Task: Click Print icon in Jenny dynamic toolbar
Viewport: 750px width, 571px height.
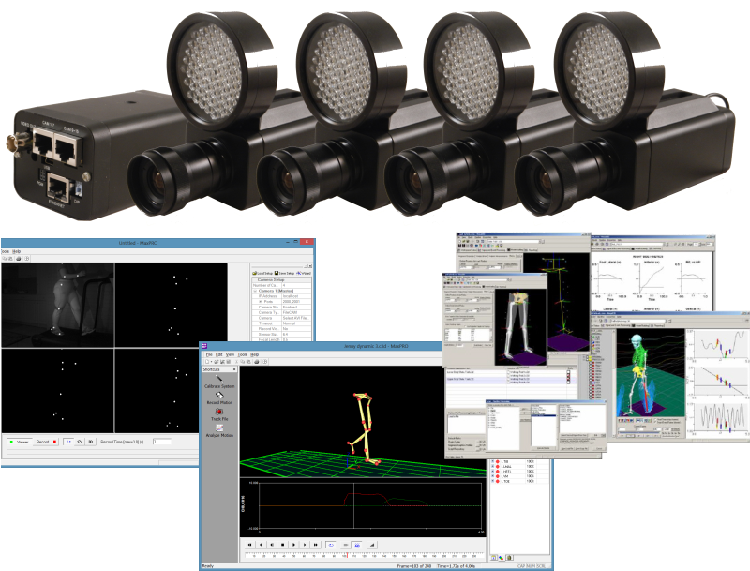Action: point(257,362)
